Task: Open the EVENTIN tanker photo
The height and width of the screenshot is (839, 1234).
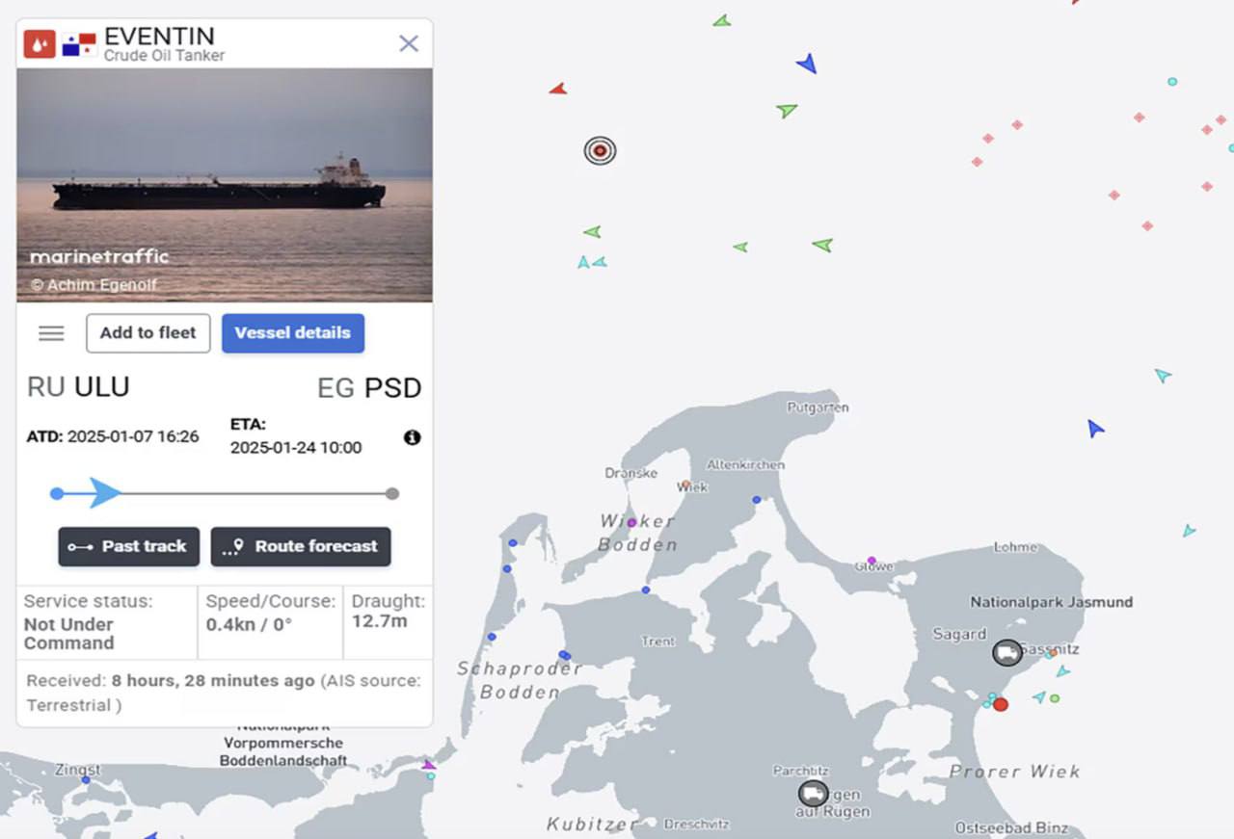Action: [225, 185]
